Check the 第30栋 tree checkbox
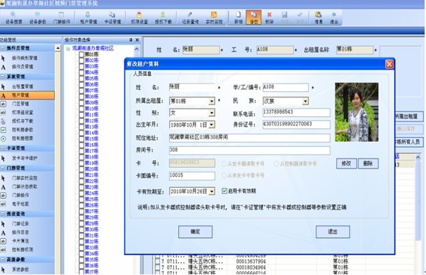 click(81, 229)
